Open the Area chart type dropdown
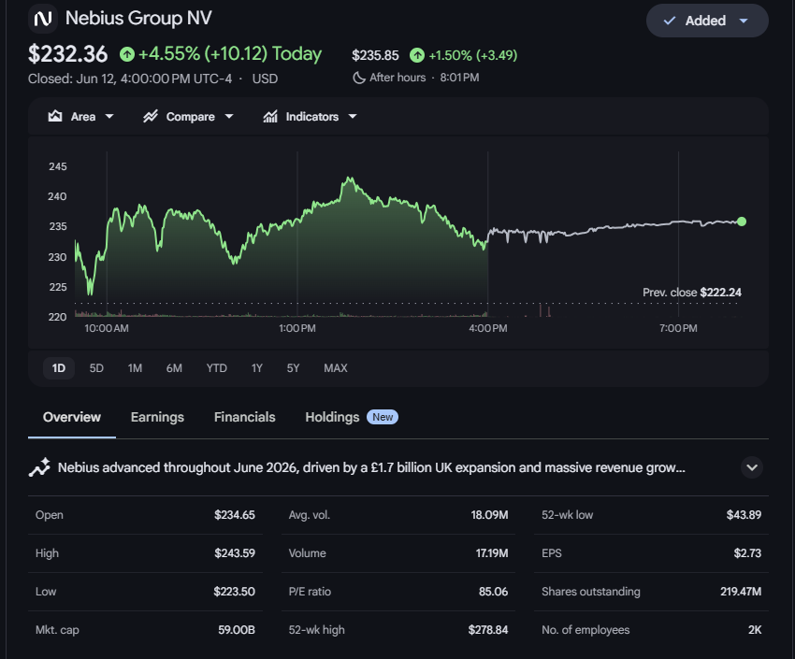This screenshot has width=795, height=659. click(x=109, y=117)
